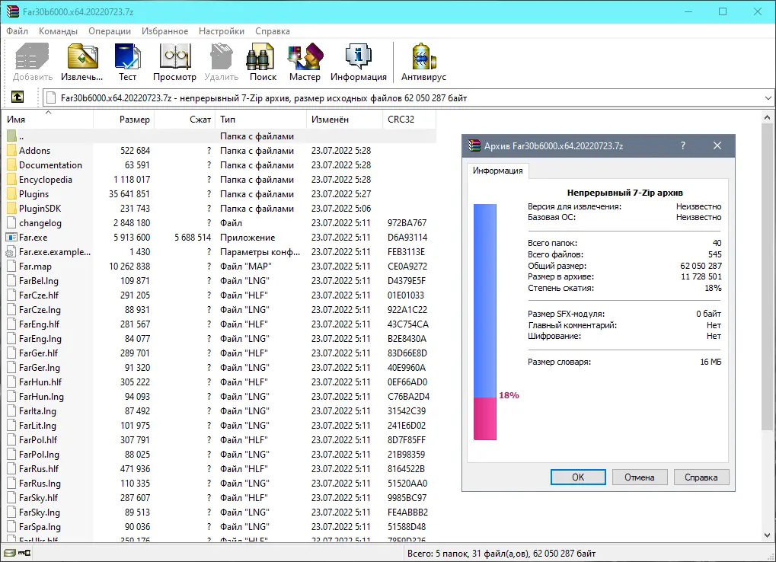Open the Избранное menu
776x562 pixels.
tap(164, 31)
